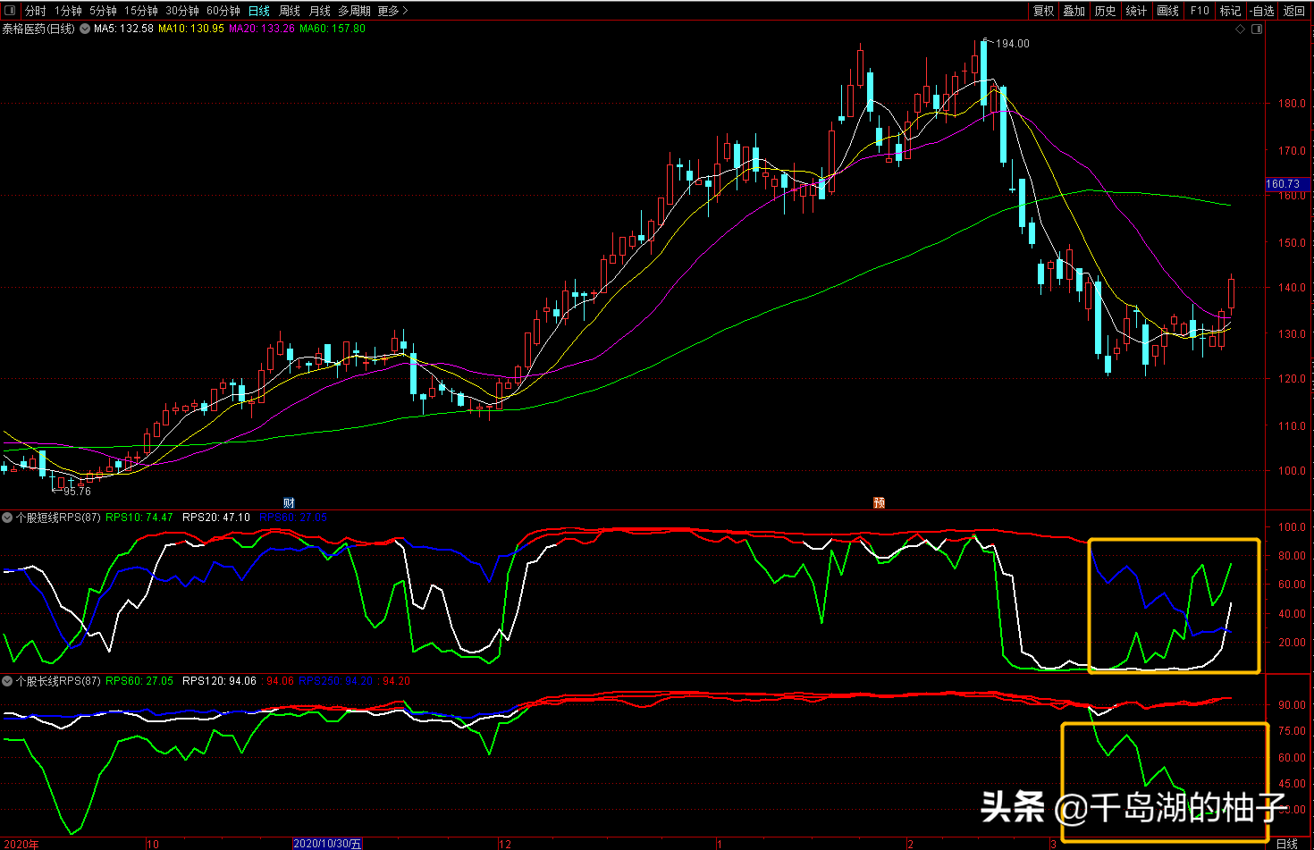Switch to 60分钟 period
Image resolution: width=1314 pixels, height=850 pixels.
pyautogui.click(x=223, y=11)
